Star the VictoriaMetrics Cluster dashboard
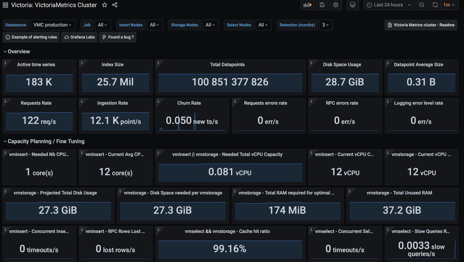Screen dimensions: 464x262 (104, 5)
